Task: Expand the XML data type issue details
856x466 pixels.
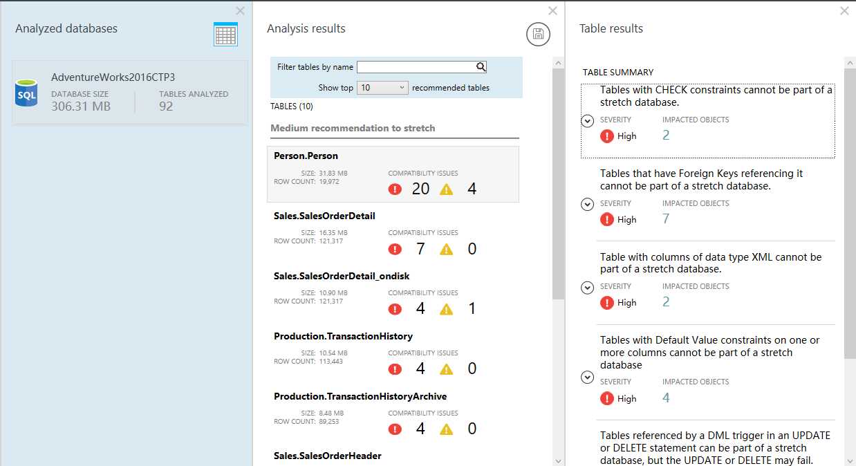Action: (587, 288)
